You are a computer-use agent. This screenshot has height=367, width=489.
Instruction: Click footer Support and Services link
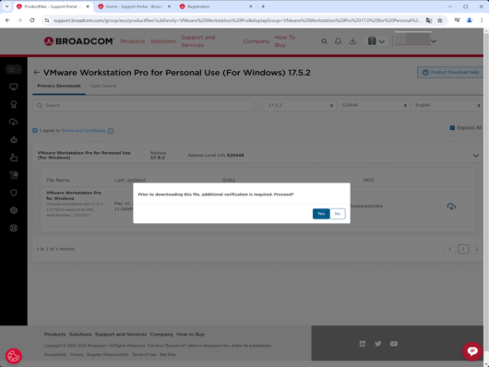121,334
